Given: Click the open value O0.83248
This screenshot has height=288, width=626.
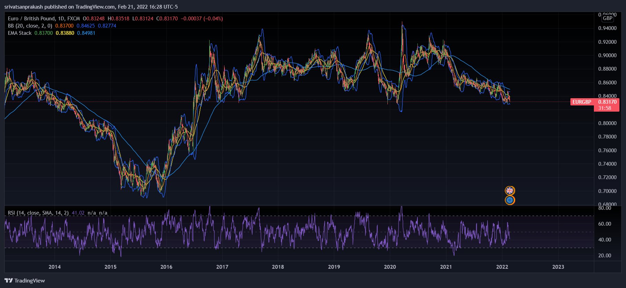Looking at the screenshot, I should [x=94, y=19].
